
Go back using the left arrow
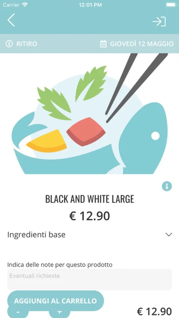click(11, 20)
